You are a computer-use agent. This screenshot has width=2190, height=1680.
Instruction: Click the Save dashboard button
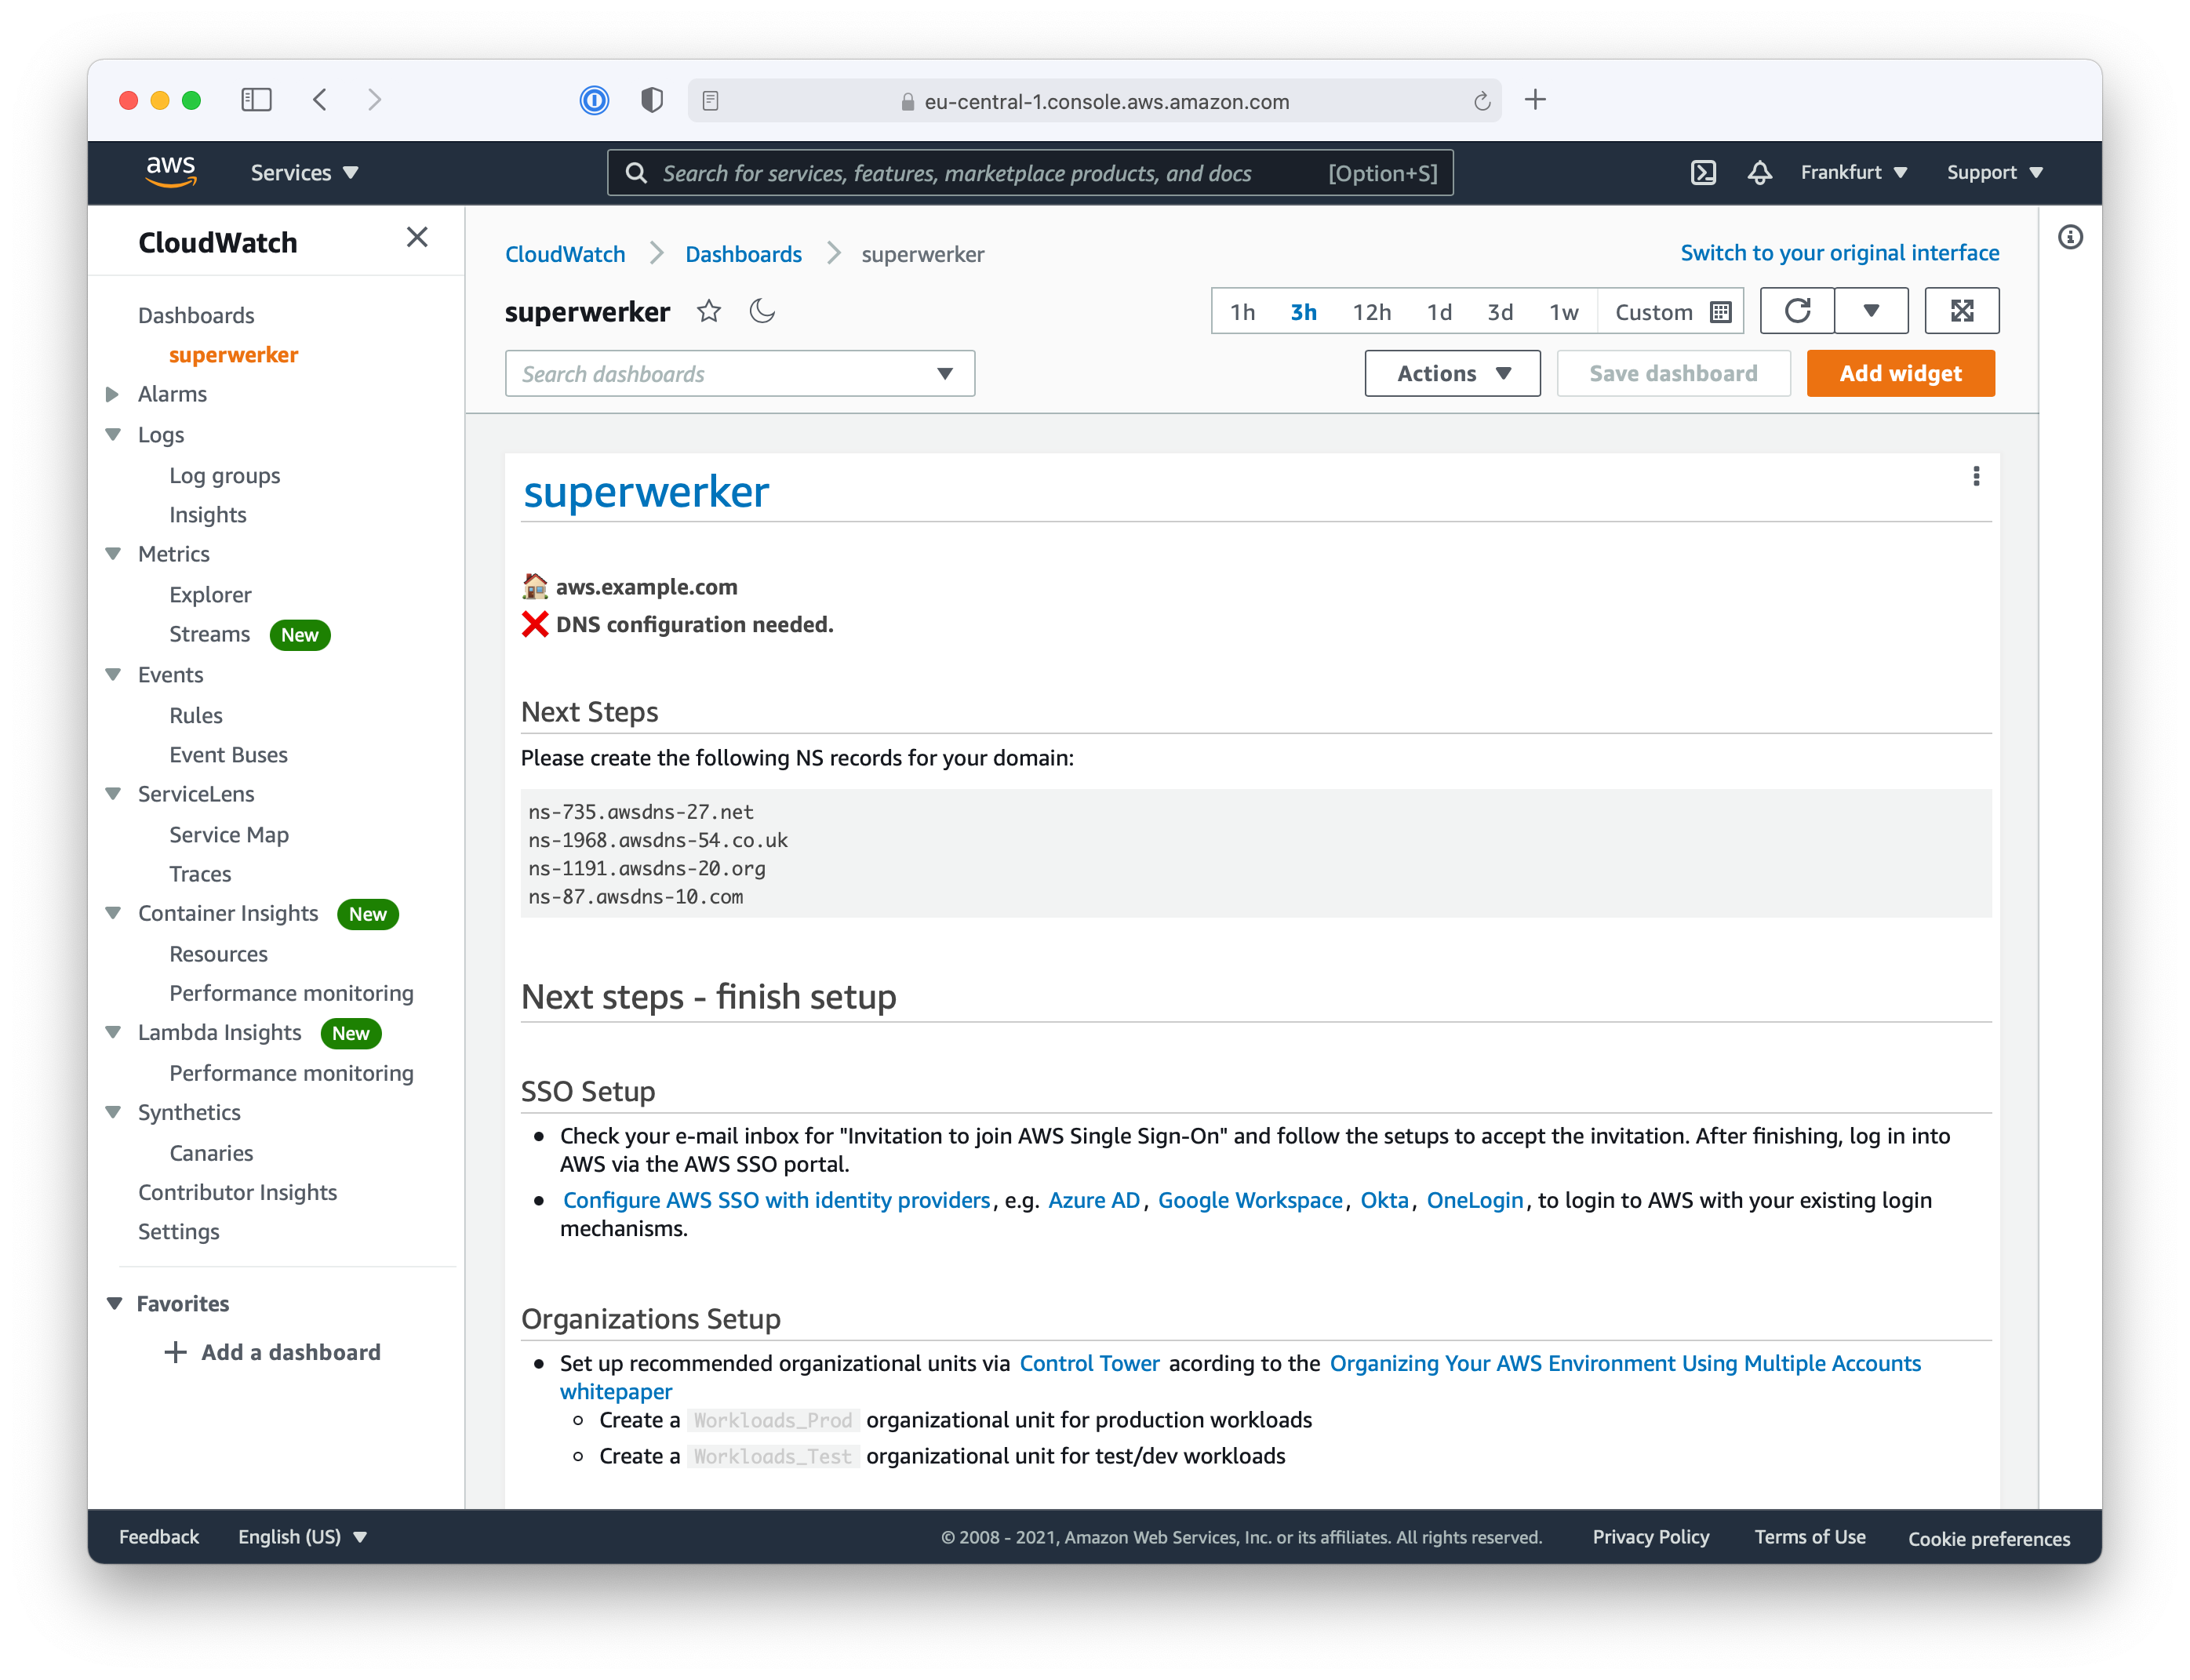pyautogui.click(x=1673, y=373)
